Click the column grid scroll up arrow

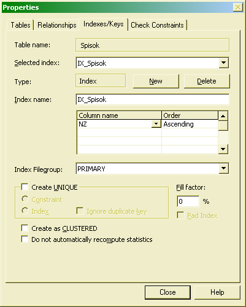223,116
